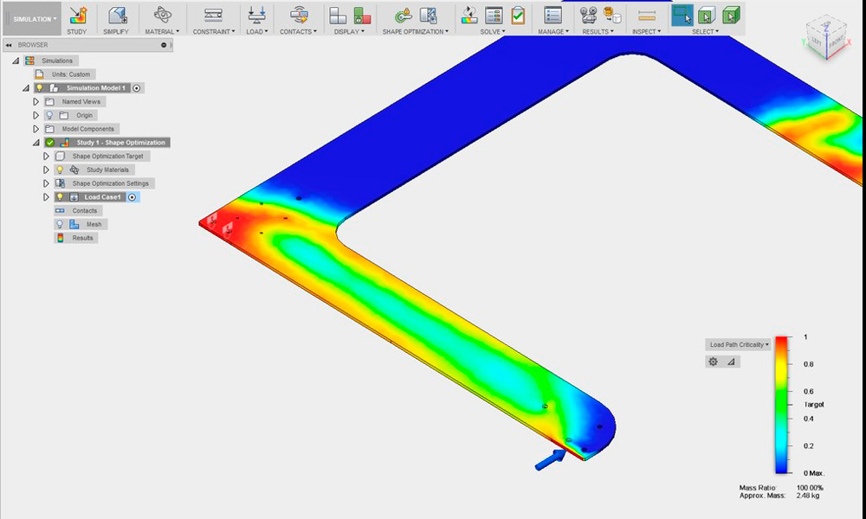Click the first Display icon with grey blocks
This screenshot has height=519, width=866.
pyautogui.click(x=338, y=16)
